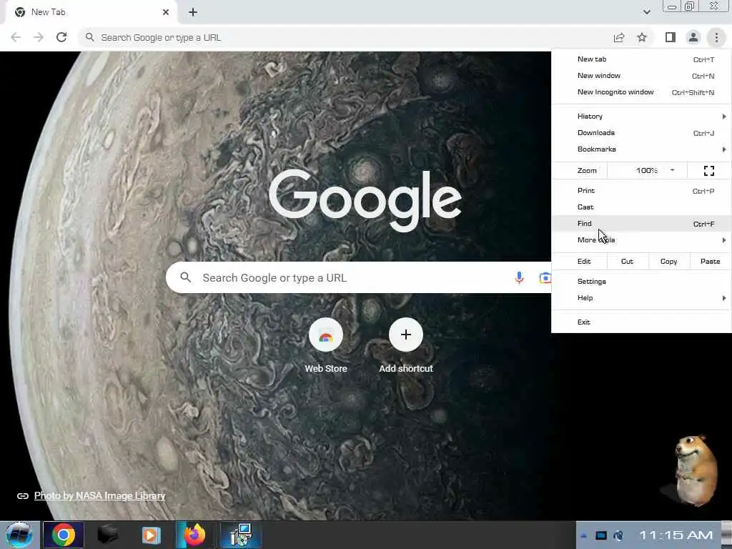732x549 pixels.
Task: Choose Exit from the menu
Action: [x=641, y=322]
